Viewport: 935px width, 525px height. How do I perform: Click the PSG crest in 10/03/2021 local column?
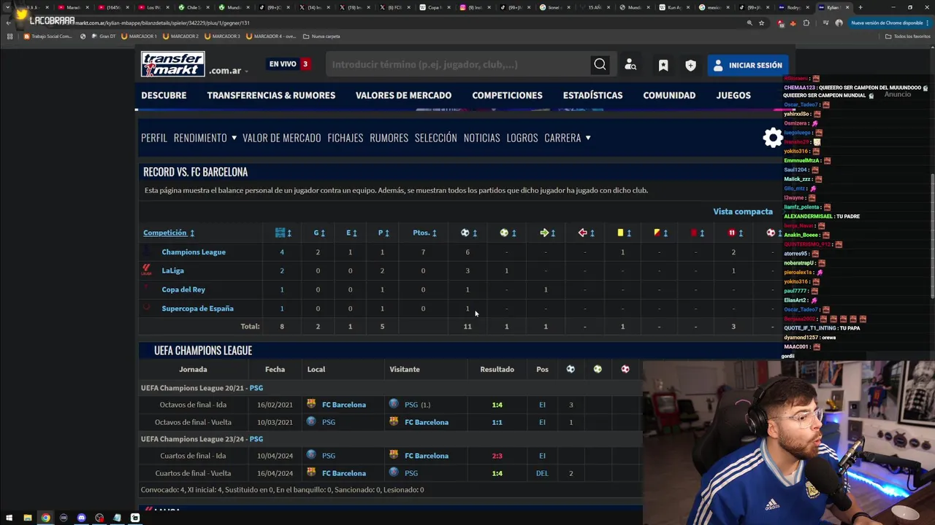pos(312,421)
